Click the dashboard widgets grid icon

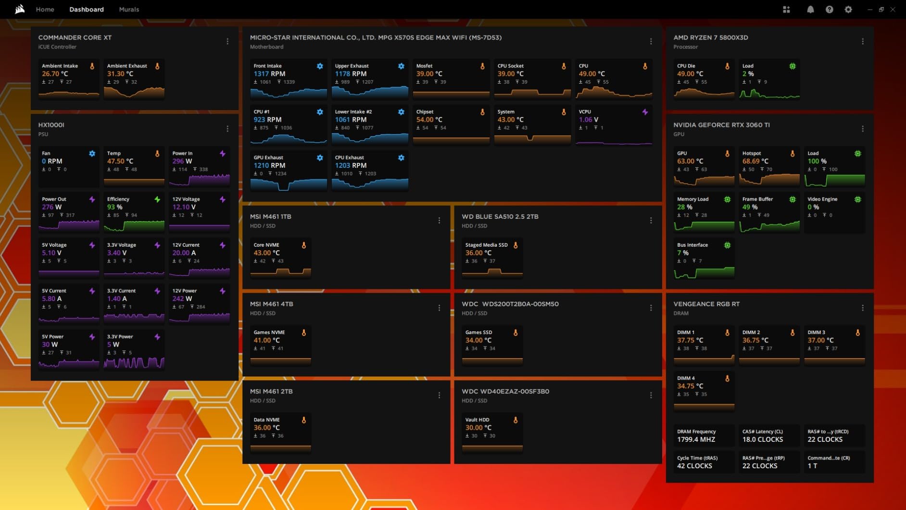[x=786, y=10]
